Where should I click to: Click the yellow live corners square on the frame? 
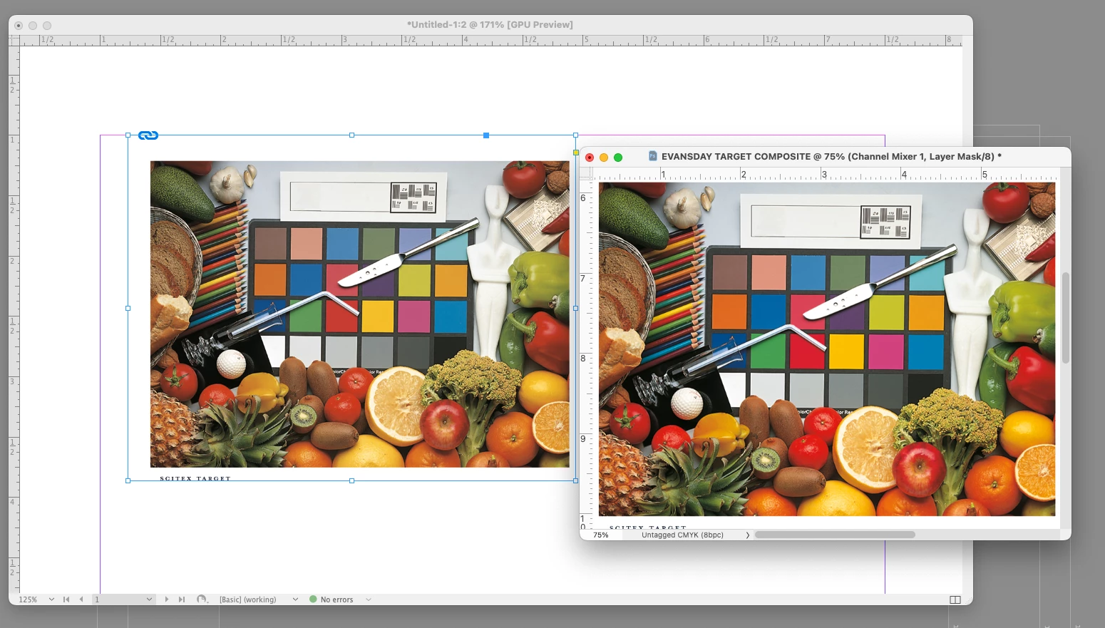point(576,153)
